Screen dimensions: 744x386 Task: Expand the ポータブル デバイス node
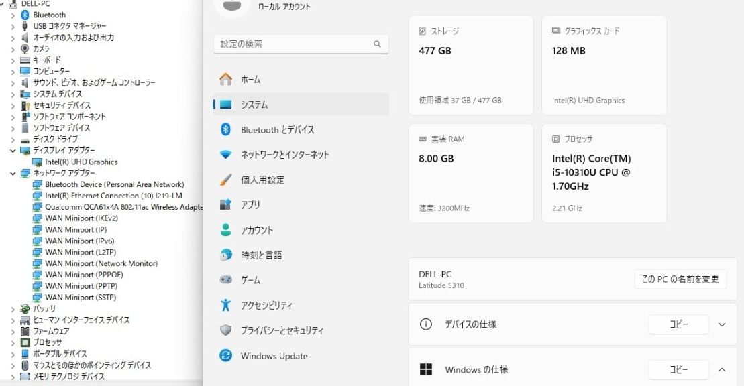click(13, 354)
